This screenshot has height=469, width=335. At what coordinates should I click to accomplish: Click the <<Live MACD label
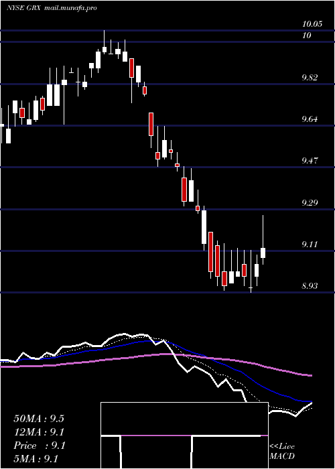[x=282, y=452]
